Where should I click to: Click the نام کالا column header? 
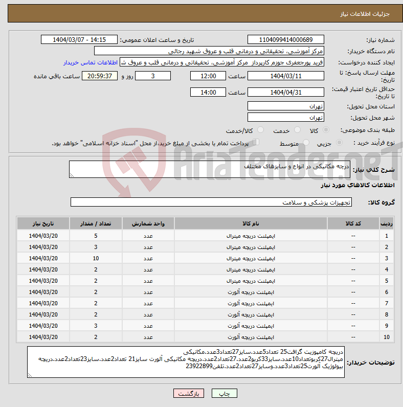pos(251,223)
